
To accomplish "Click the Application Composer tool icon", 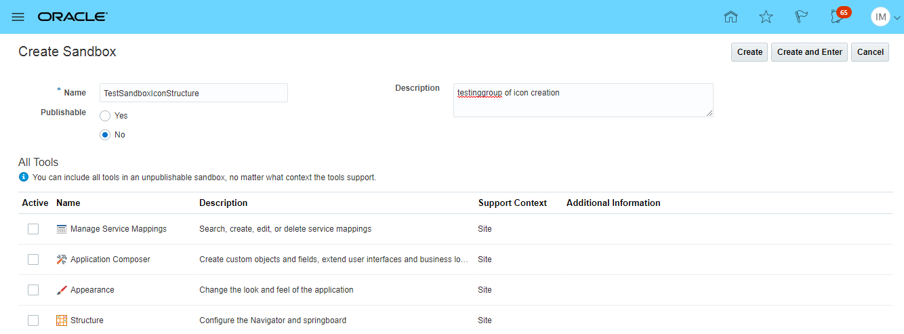I will (x=62, y=259).
